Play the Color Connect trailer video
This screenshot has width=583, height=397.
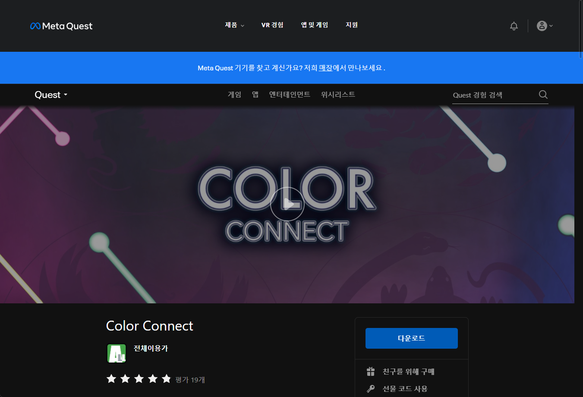pos(287,204)
